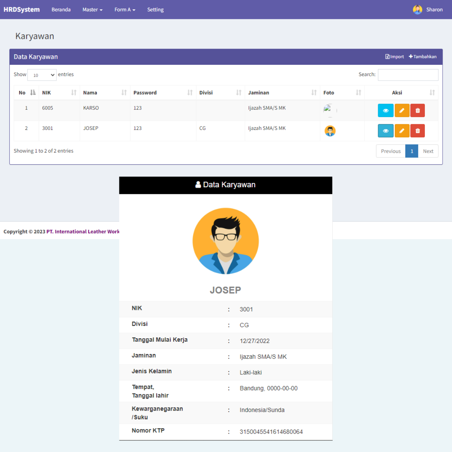Screen dimensions: 452x452
Task: Select page 1 in pagination
Action: tap(412, 151)
